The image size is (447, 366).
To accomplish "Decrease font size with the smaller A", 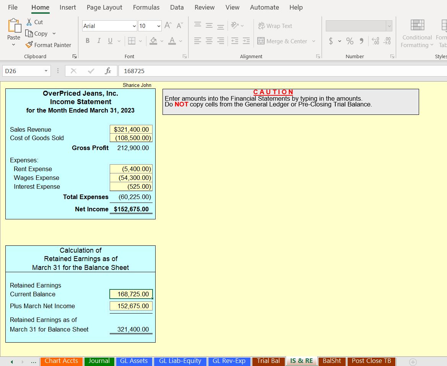I will coord(180,25).
